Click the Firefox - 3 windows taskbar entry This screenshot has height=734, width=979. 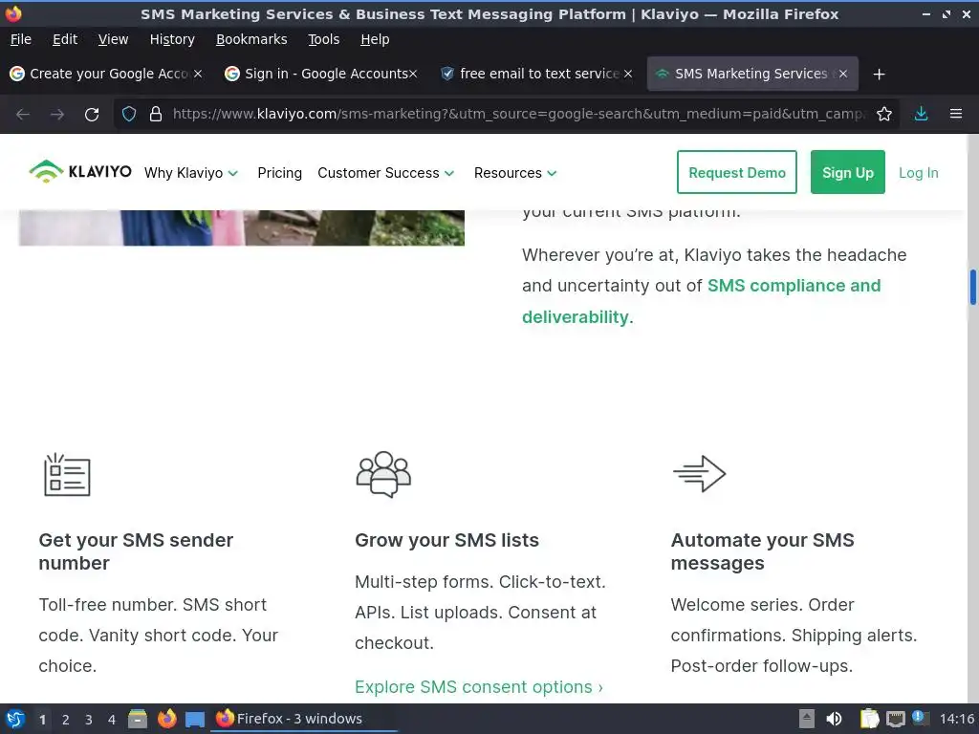(303, 719)
